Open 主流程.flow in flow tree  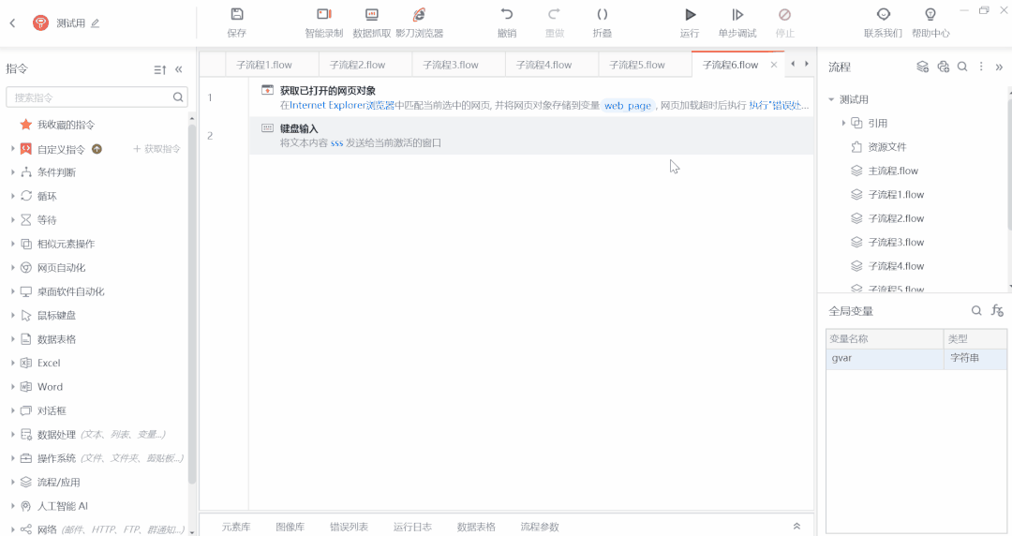[x=893, y=171]
